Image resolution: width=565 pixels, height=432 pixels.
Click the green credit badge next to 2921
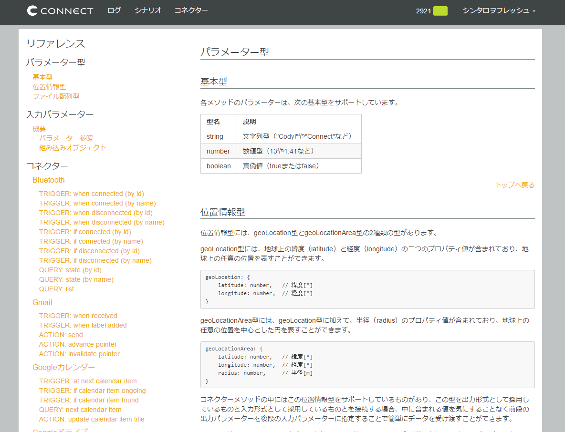[440, 11]
